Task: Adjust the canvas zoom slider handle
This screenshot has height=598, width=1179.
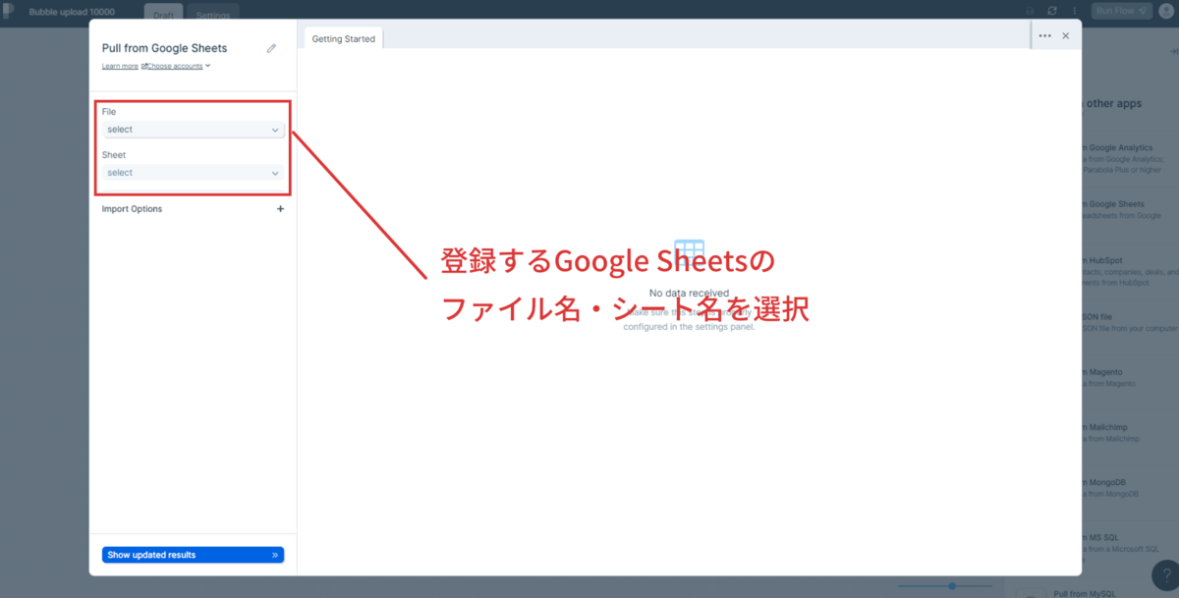Action: [x=951, y=586]
